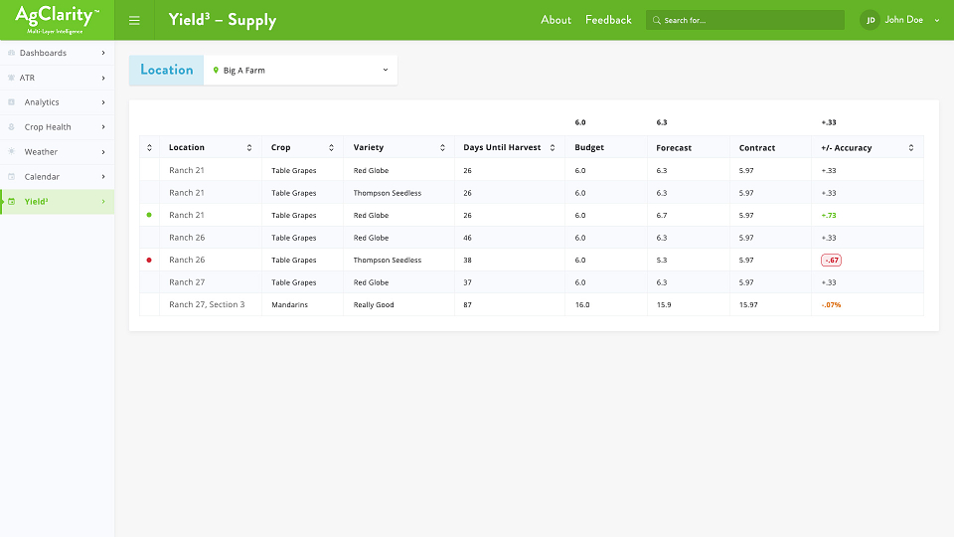Sort table by Location column arrows

pyautogui.click(x=249, y=148)
